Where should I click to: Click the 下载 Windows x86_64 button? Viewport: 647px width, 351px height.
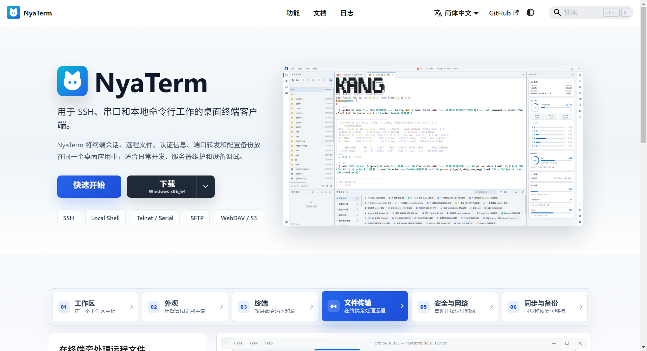click(x=162, y=187)
